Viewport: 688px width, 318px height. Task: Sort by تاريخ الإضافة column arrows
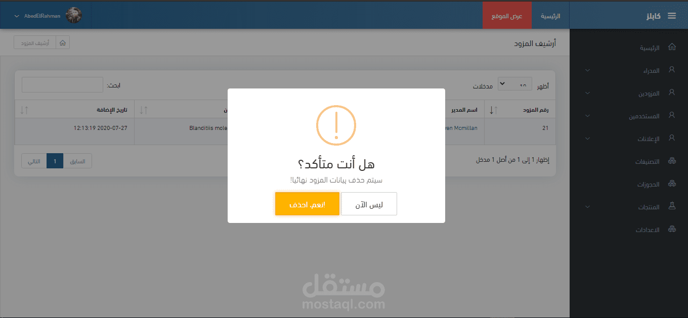click(x=24, y=109)
